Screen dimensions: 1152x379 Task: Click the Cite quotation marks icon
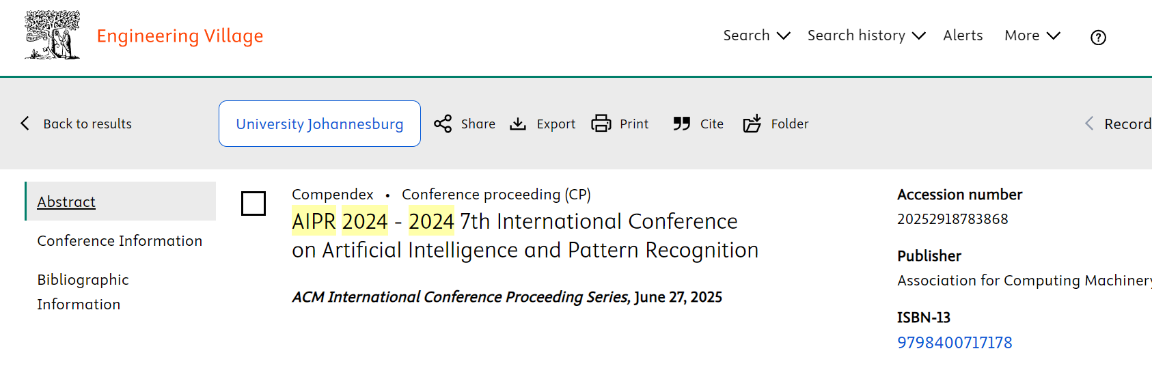(x=681, y=124)
